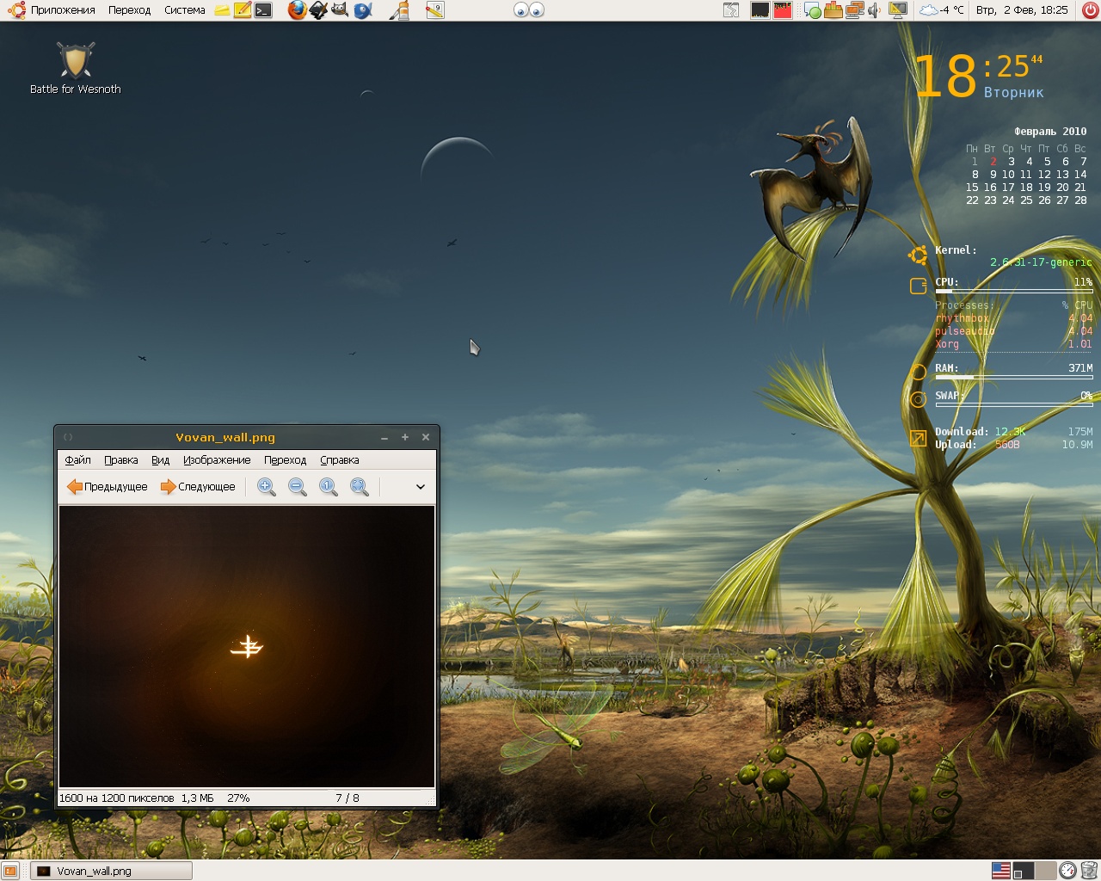Viewport: 1101px width, 881px height.
Task: Click the red power shutdown button
Action: 1090,10
